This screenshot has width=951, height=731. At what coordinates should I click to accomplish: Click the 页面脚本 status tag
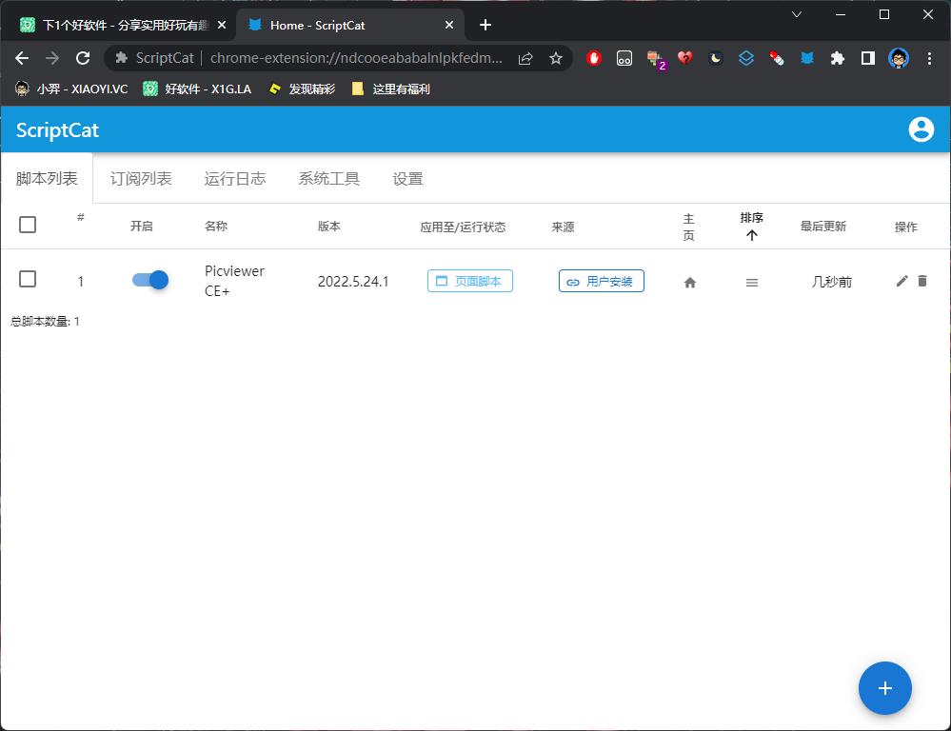coord(470,281)
